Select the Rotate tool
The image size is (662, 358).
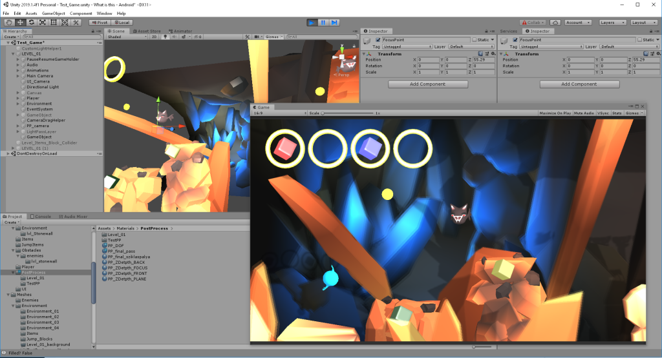[31, 23]
